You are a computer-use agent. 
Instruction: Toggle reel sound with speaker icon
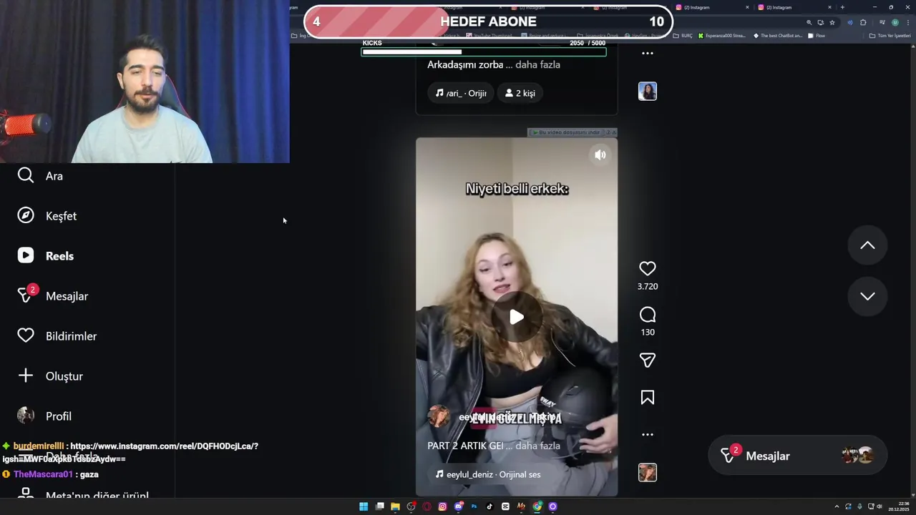point(600,154)
